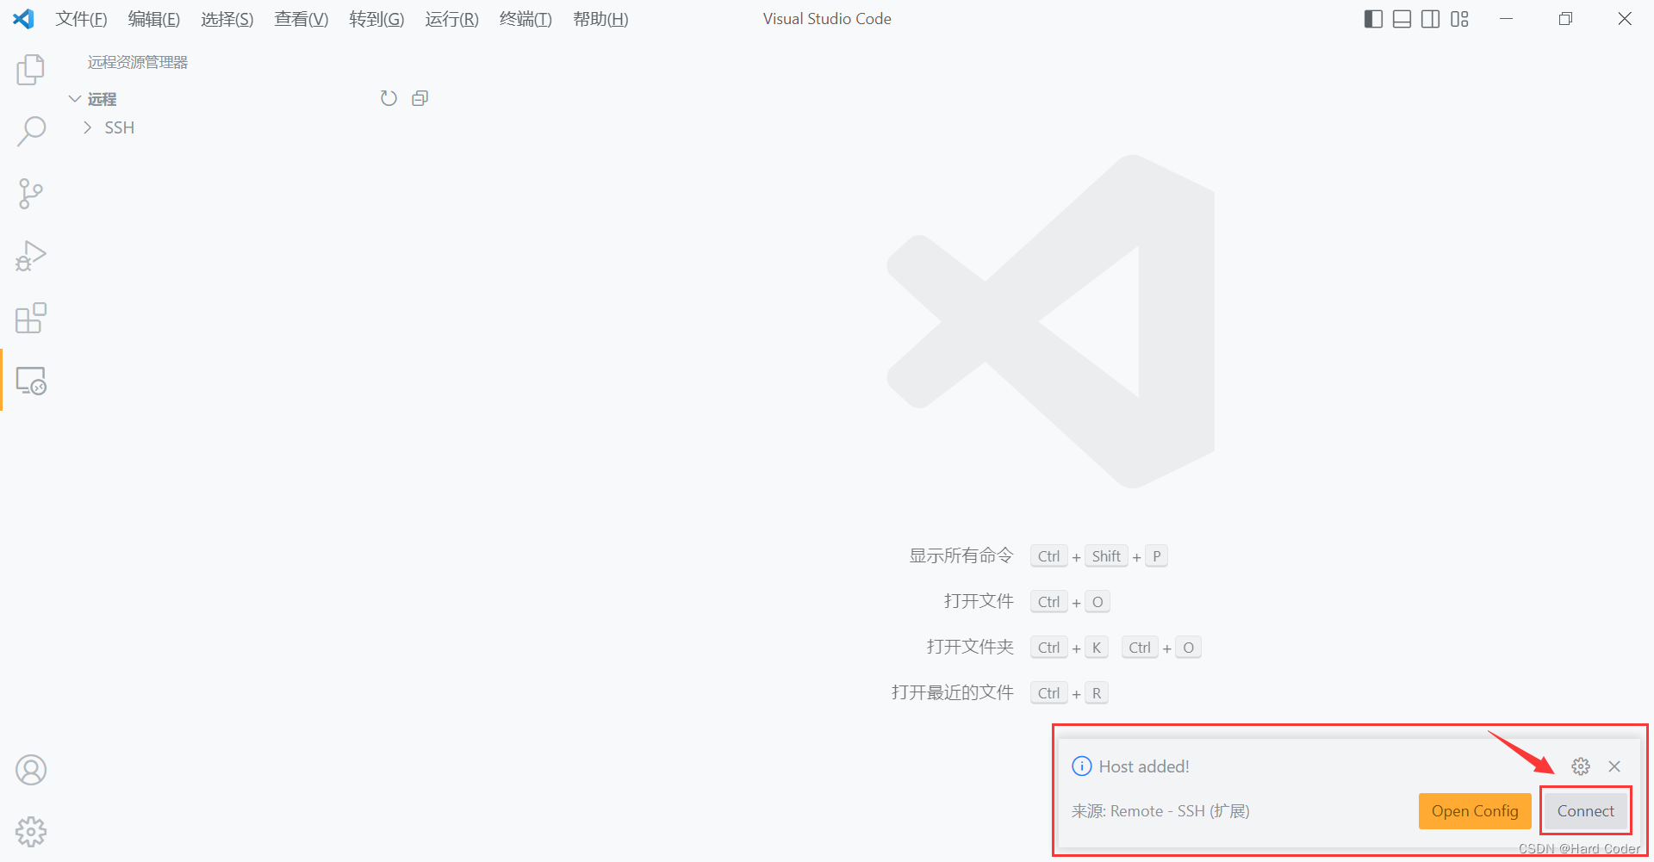Toggle primary sidebar layout icon
The image size is (1654, 862).
[x=1374, y=19]
